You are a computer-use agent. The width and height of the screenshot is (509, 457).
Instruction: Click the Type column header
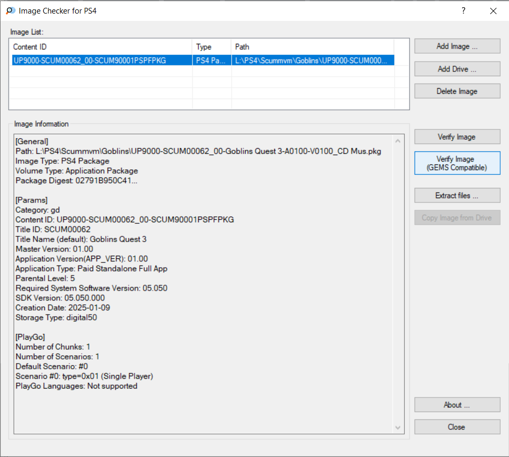tap(212, 47)
